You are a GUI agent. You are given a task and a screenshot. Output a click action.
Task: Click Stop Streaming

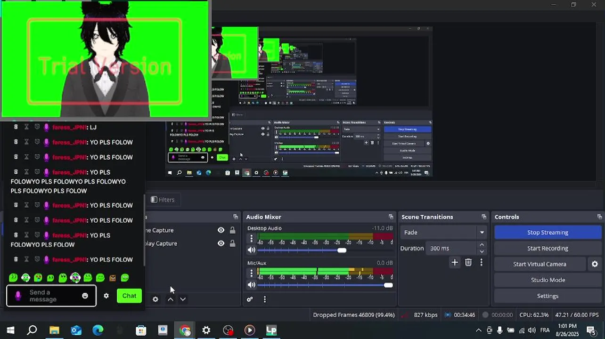pyautogui.click(x=548, y=232)
